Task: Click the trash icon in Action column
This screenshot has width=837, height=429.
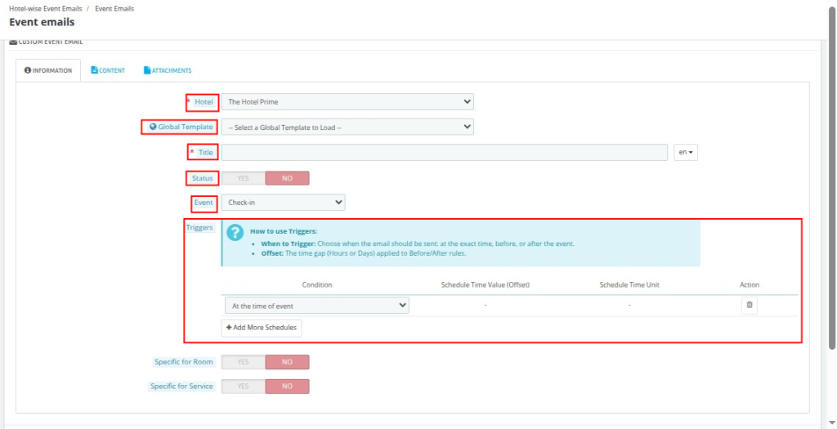Action: click(749, 305)
